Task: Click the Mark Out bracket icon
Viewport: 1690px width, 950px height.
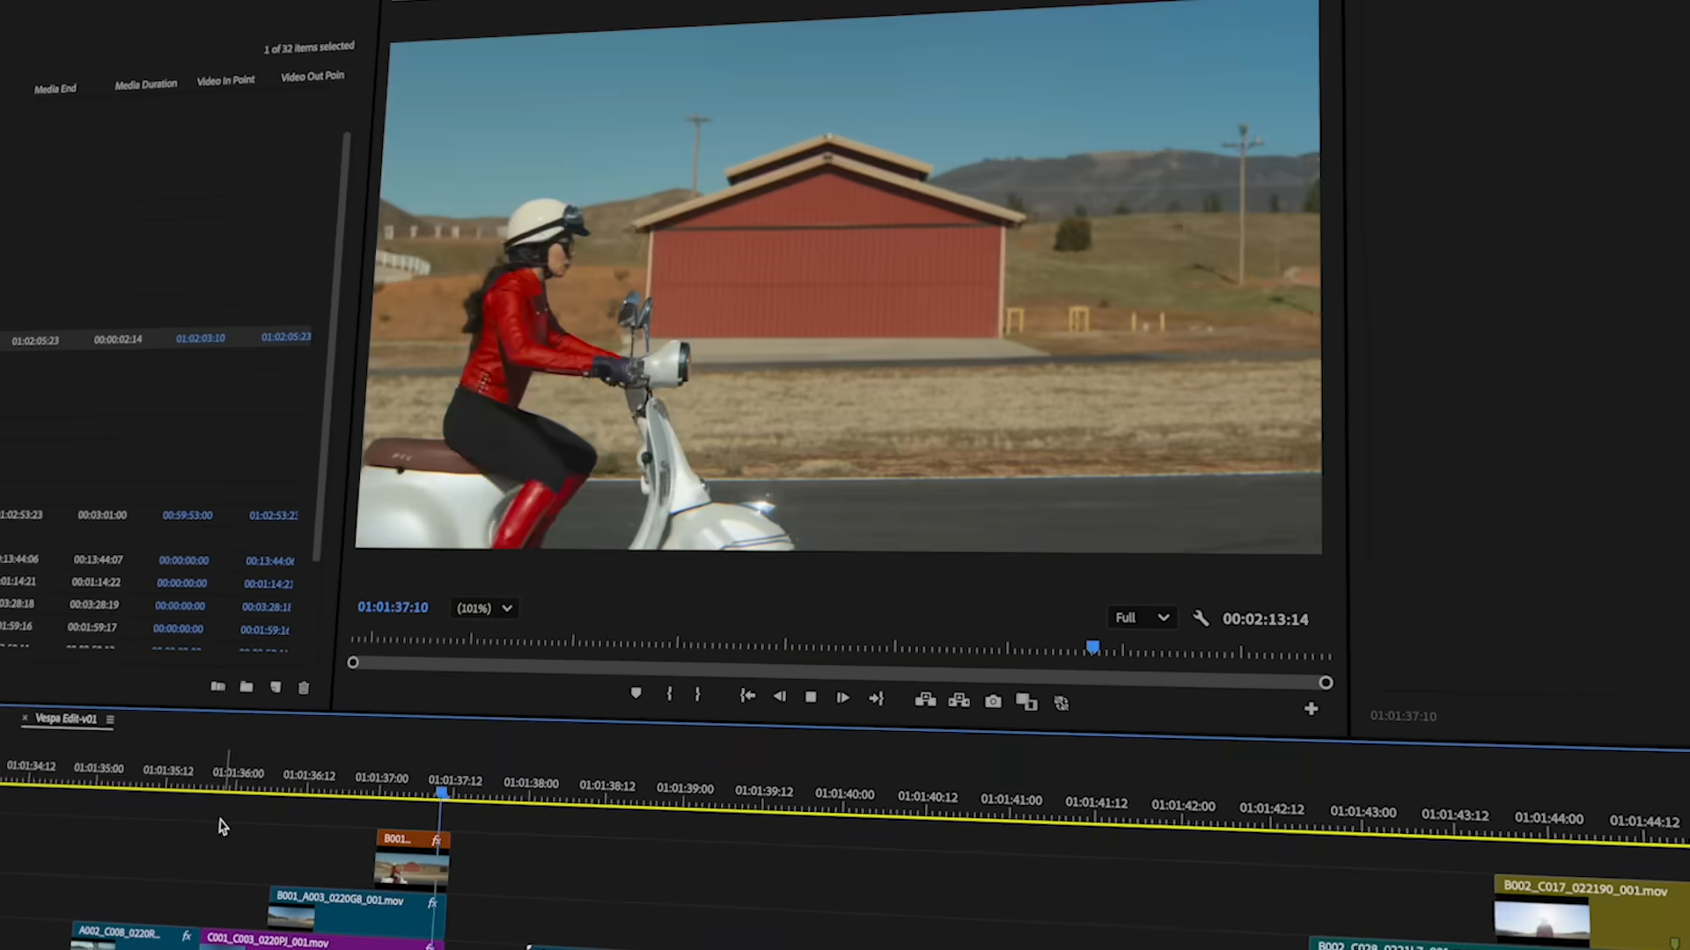Action: [697, 695]
